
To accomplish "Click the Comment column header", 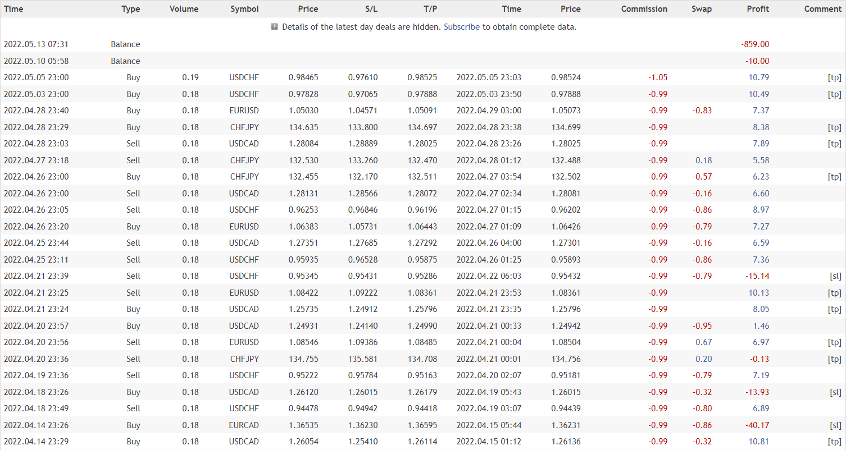I will (823, 9).
